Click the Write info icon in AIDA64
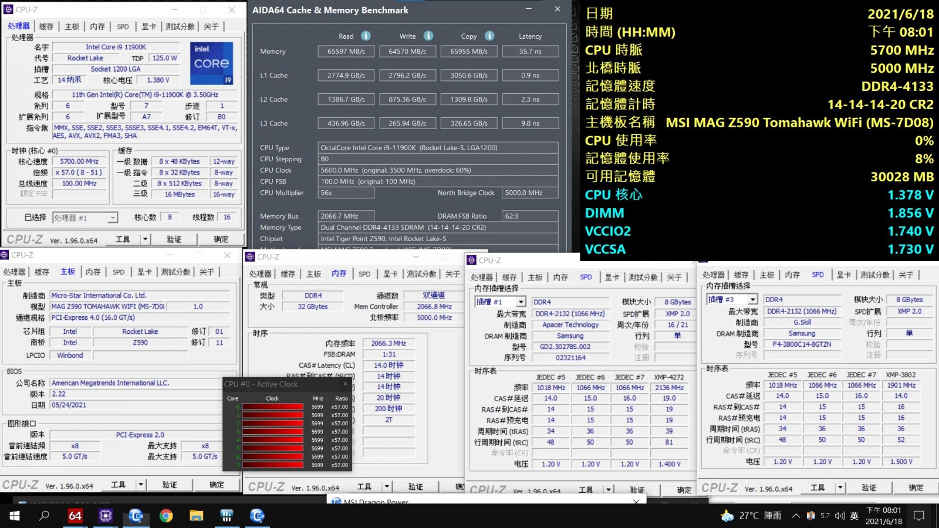Image resolution: width=939 pixels, height=528 pixels. 428,36
